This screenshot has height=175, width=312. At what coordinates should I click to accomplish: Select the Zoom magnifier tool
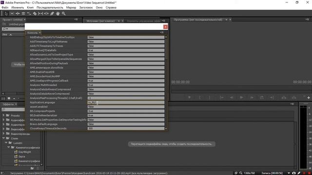click(64, 14)
